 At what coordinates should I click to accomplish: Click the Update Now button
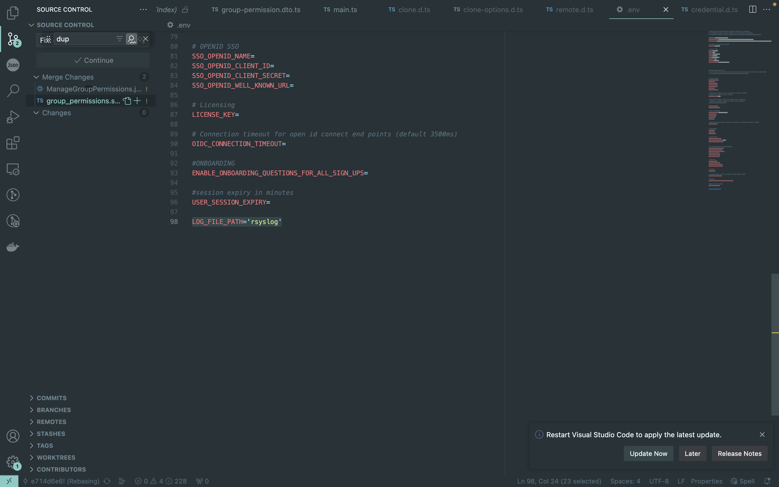[648, 453]
